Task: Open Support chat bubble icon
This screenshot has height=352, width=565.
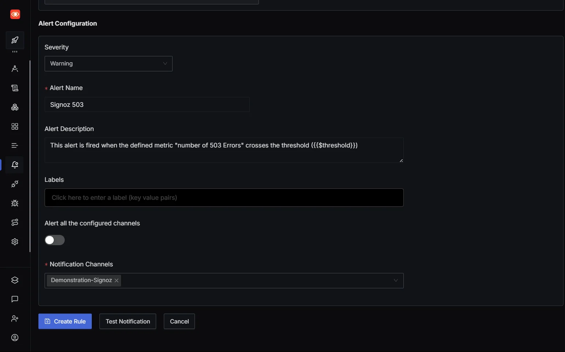Action: [x=15, y=299]
